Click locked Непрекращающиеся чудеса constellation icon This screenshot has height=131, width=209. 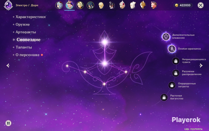(176, 61)
